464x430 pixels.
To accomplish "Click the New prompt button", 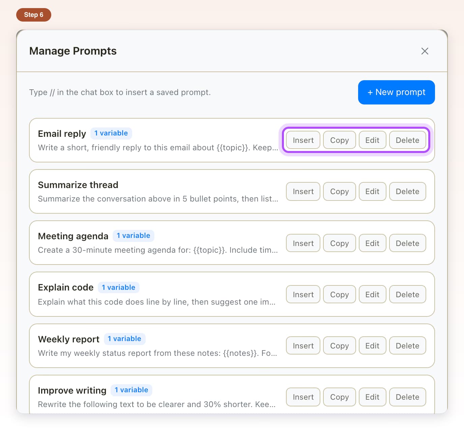I will coord(396,92).
